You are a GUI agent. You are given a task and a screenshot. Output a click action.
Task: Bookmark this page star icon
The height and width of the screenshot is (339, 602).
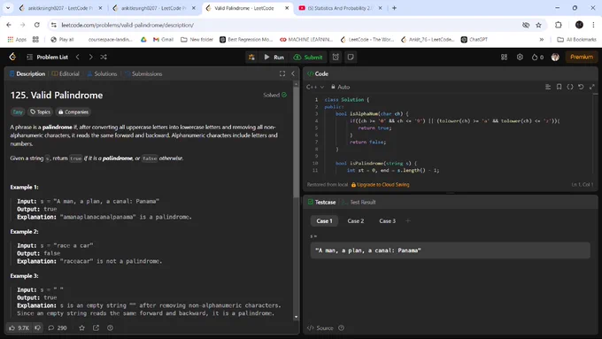538,25
